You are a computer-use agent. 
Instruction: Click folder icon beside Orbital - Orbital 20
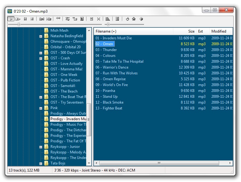[x=46, y=47]
